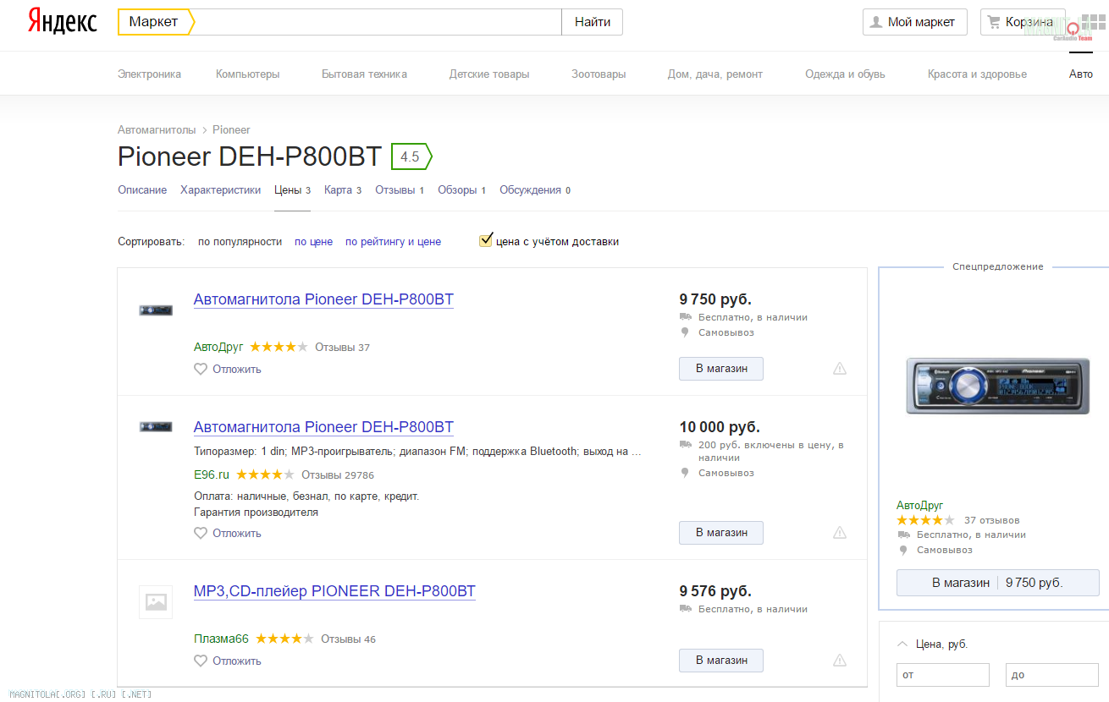
Task: Open the Характеристики tab
Action: click(220, 190)
